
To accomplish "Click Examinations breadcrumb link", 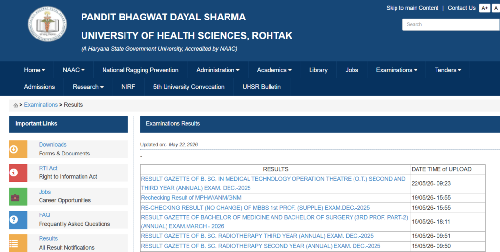I will (x=41, y=105).
